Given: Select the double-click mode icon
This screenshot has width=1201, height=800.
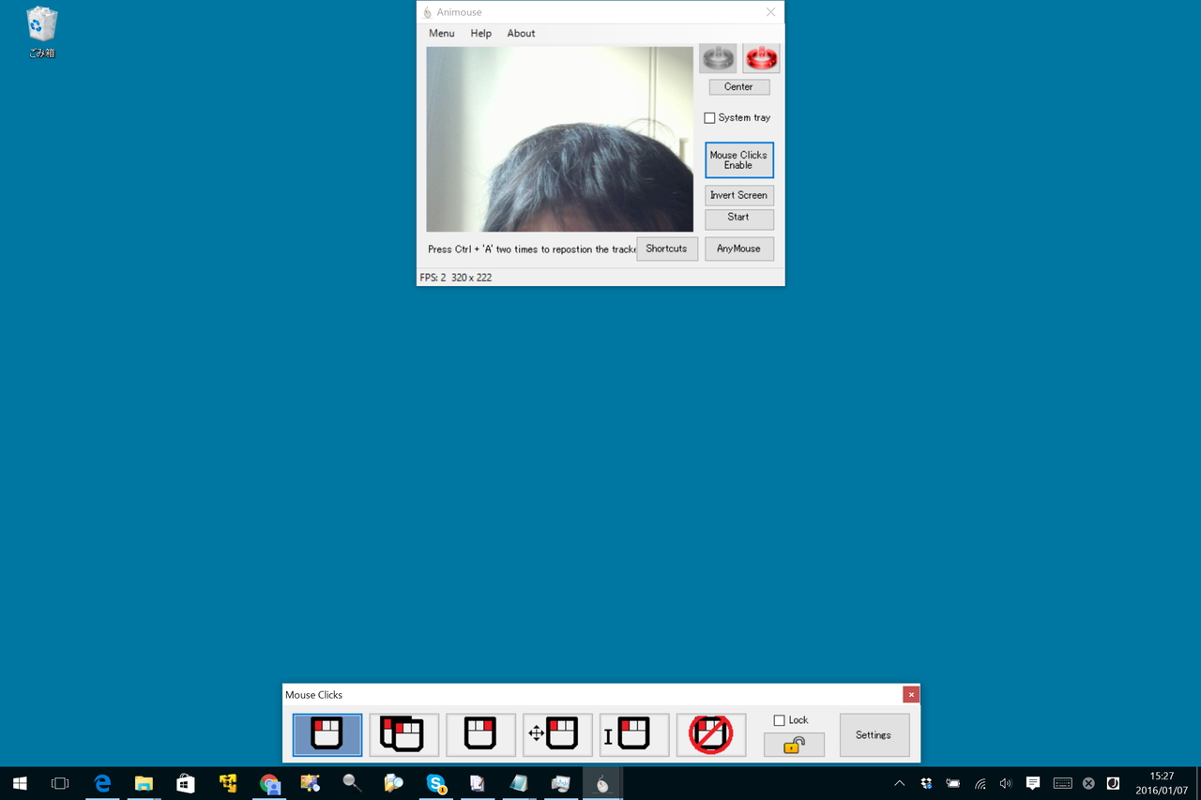Looking at the screenshot, I should coord(403,734).
